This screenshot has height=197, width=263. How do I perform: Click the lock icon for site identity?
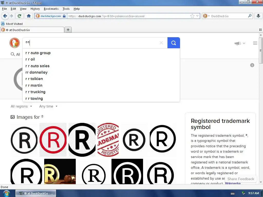tap(64, 16)
